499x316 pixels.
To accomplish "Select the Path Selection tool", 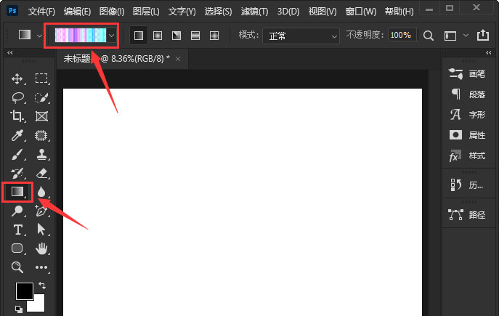I will (x=41, y=230).
